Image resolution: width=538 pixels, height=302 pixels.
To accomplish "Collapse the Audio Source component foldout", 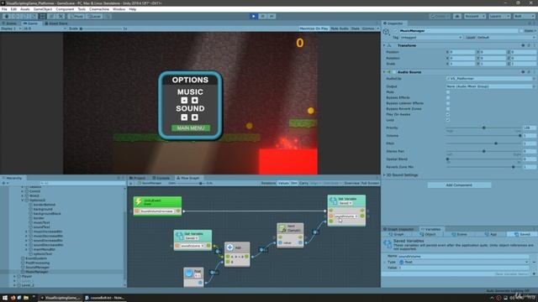I will (x=384, y=72).
